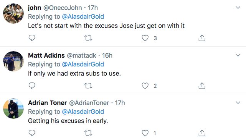View Adrian Toner's profile name

coord(48,103)
